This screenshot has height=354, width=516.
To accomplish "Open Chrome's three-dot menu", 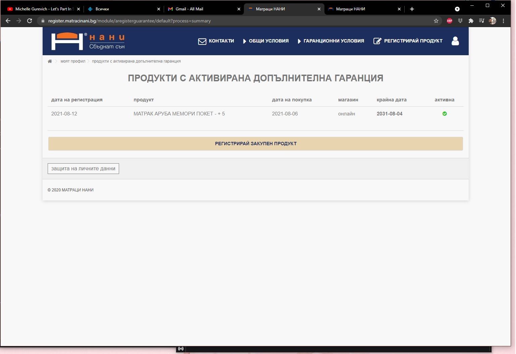I will click(x=503, y=21).
